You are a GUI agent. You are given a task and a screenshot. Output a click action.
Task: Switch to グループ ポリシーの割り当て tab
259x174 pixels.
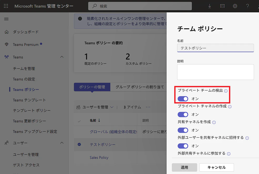click(x=140, y=87)
